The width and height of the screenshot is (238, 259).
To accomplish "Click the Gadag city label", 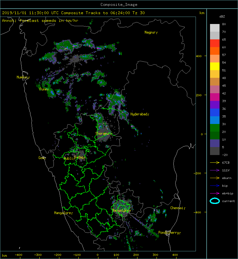I will pyautogui.click(x=80, y=157).
